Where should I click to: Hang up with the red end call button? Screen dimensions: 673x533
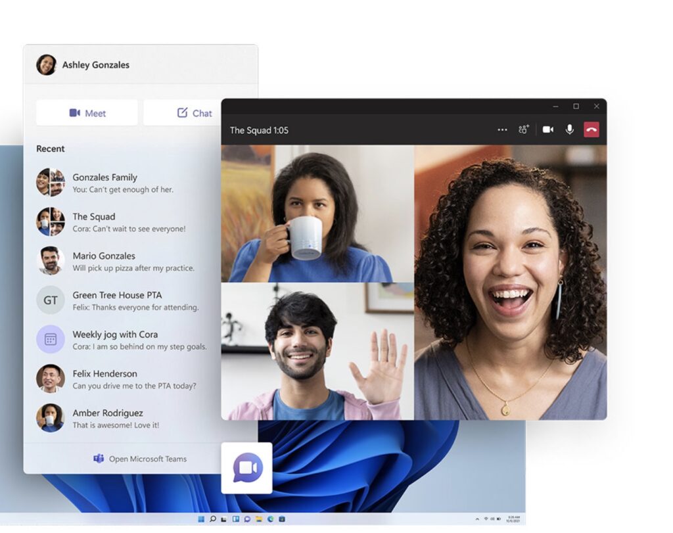(x=592, y=129)
